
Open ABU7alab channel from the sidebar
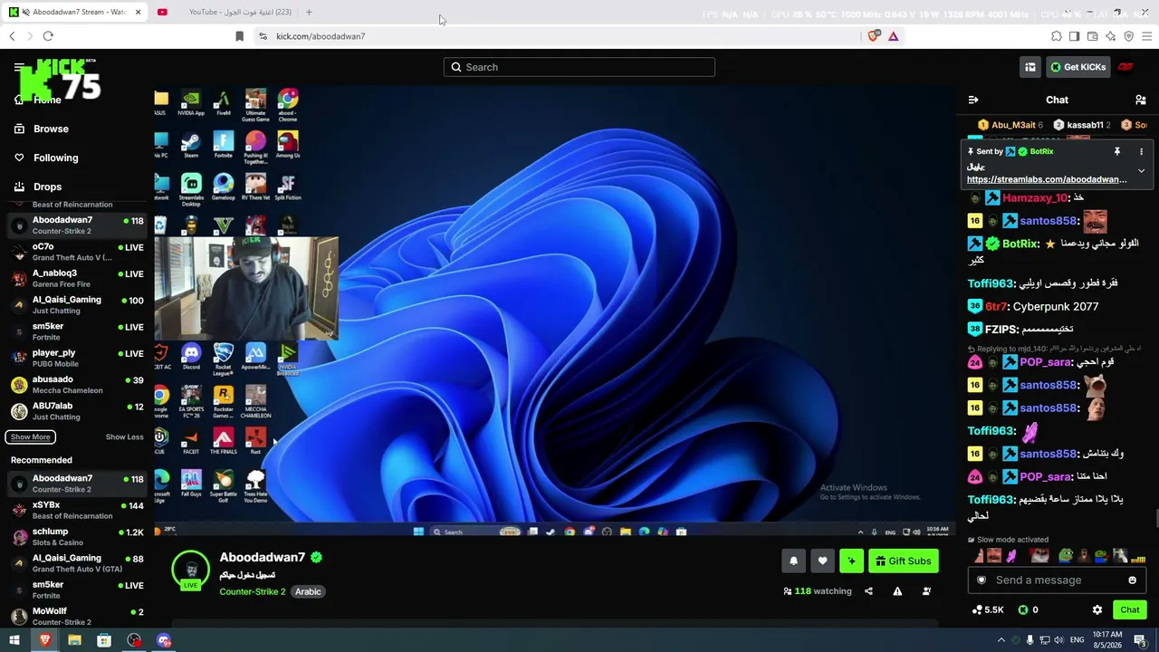(x=77, y=411)
